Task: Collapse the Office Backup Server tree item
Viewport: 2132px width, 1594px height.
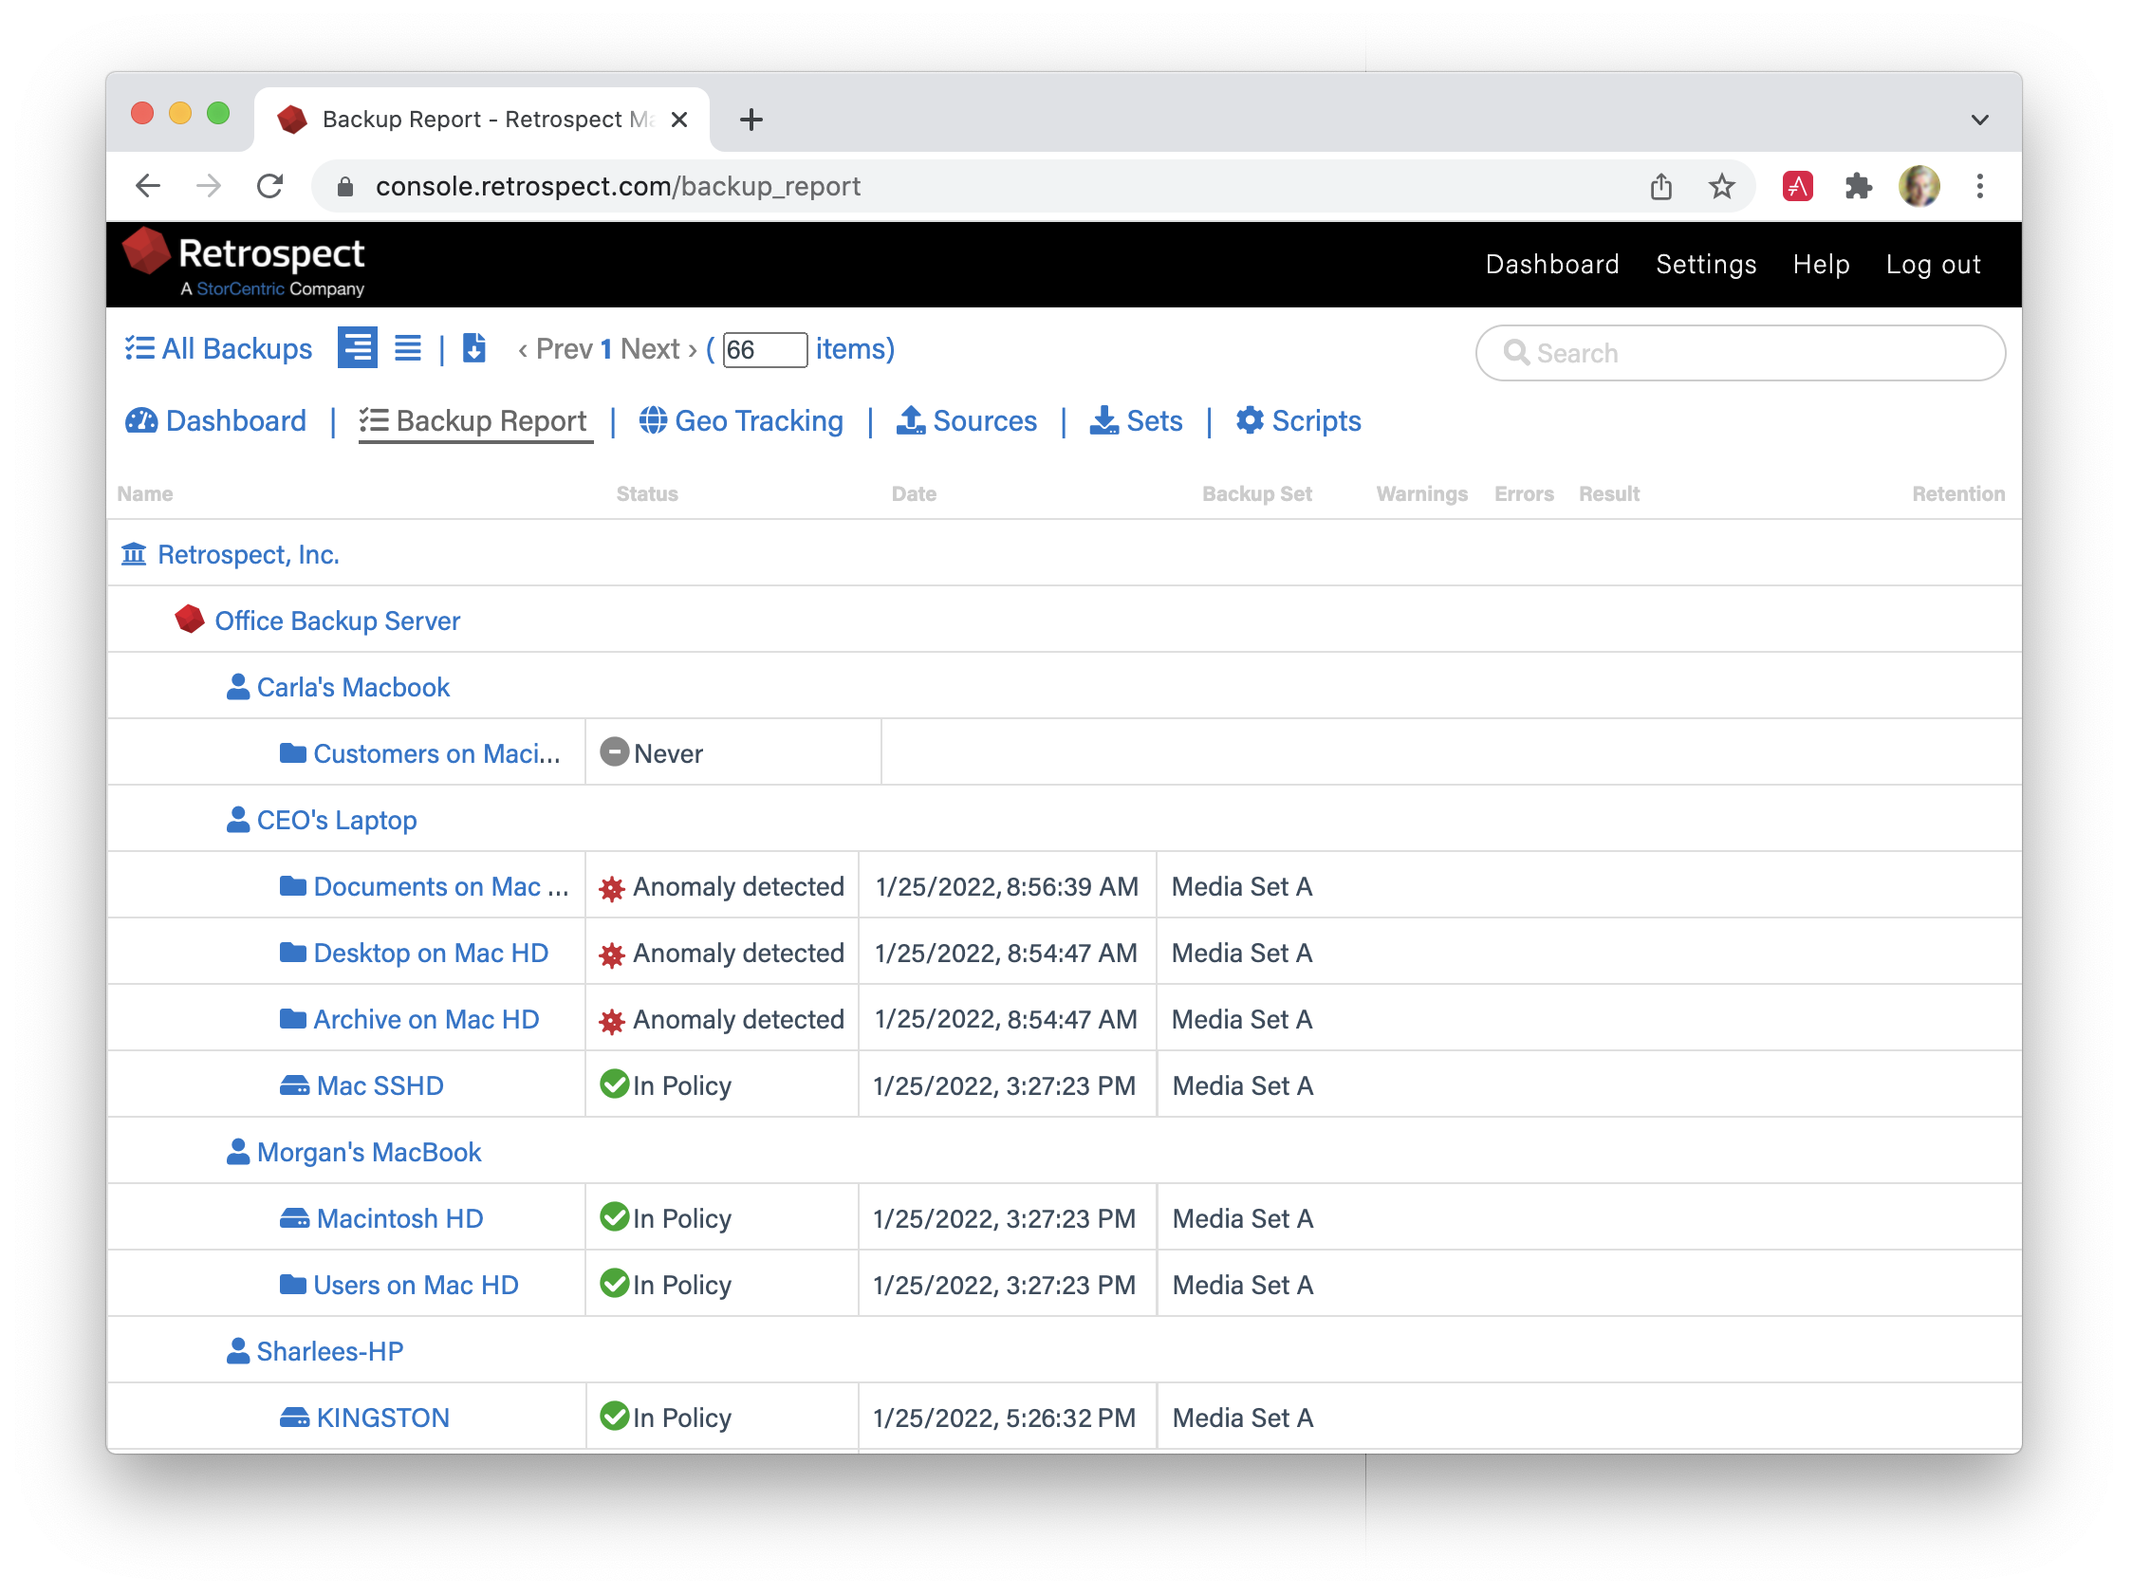Action: [337, 621]
